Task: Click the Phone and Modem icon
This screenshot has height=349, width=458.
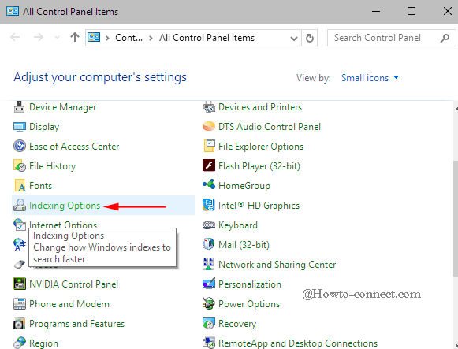Action: point(19,304)
